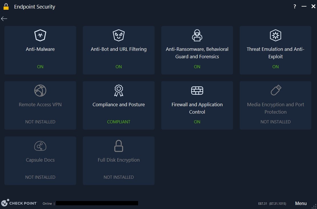Click the Capsule Docs cloud share icon
317x209 pixels.
click(x=40, y=146)
